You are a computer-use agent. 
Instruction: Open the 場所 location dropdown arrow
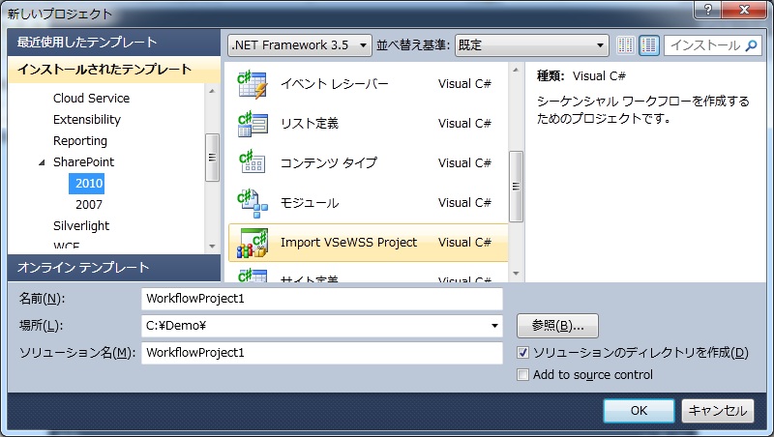[x=494, y=326]
